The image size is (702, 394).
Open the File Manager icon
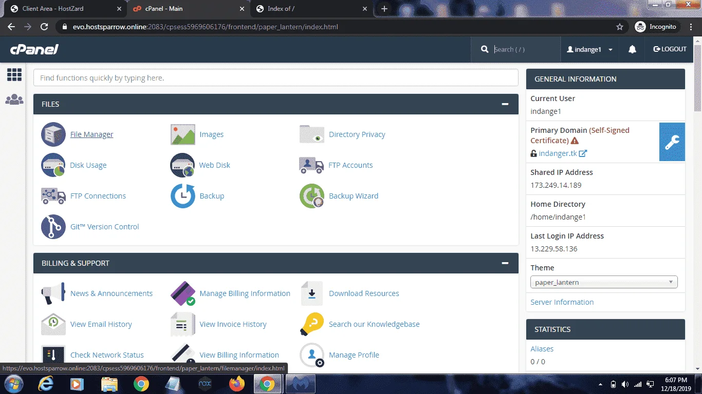click(x=53, y=134)
